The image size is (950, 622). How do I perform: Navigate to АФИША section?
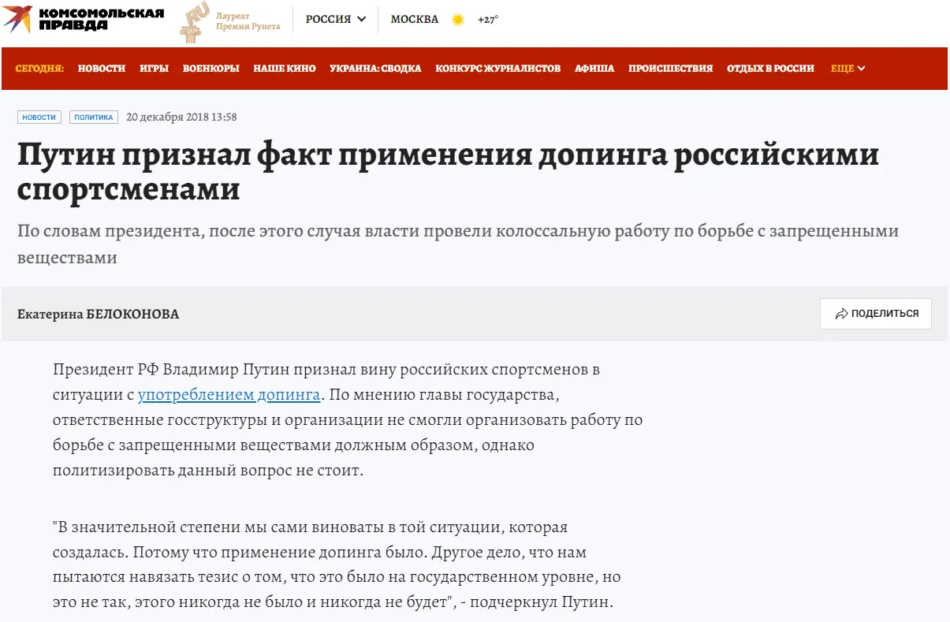[x=594, y=69]
